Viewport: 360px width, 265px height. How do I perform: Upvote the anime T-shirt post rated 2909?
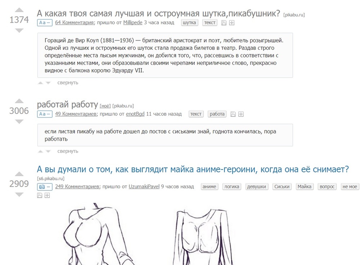tap(19, 174)
